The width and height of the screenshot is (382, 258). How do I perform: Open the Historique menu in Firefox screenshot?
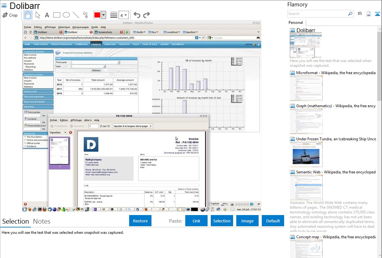pyautogui.click(x=64, y=27)
